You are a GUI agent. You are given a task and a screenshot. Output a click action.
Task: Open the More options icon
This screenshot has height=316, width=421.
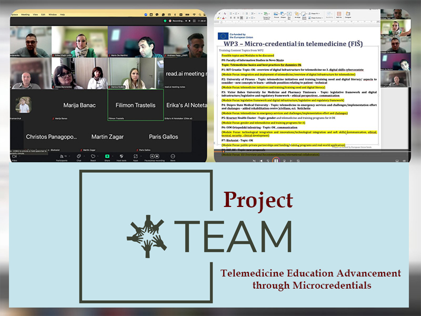173,156
